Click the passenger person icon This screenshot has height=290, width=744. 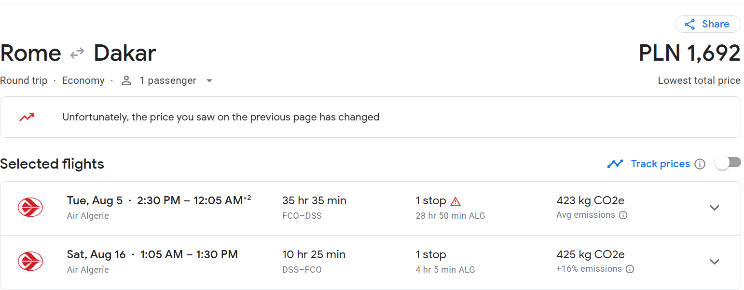pyautogui.click(x=126, y=80)
